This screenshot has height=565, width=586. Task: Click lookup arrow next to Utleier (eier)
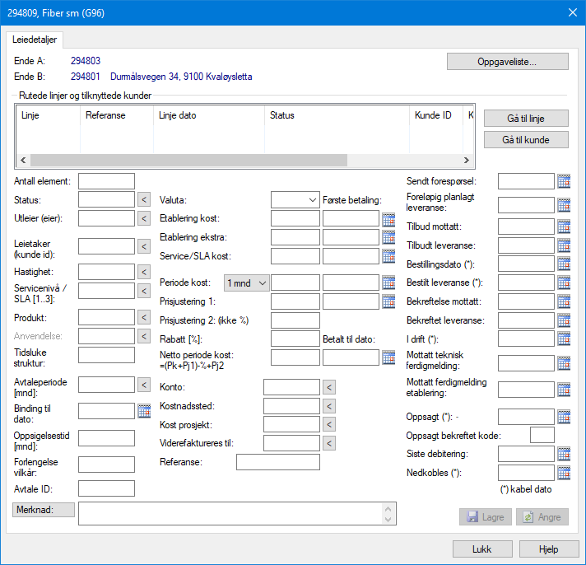[144, 218]
